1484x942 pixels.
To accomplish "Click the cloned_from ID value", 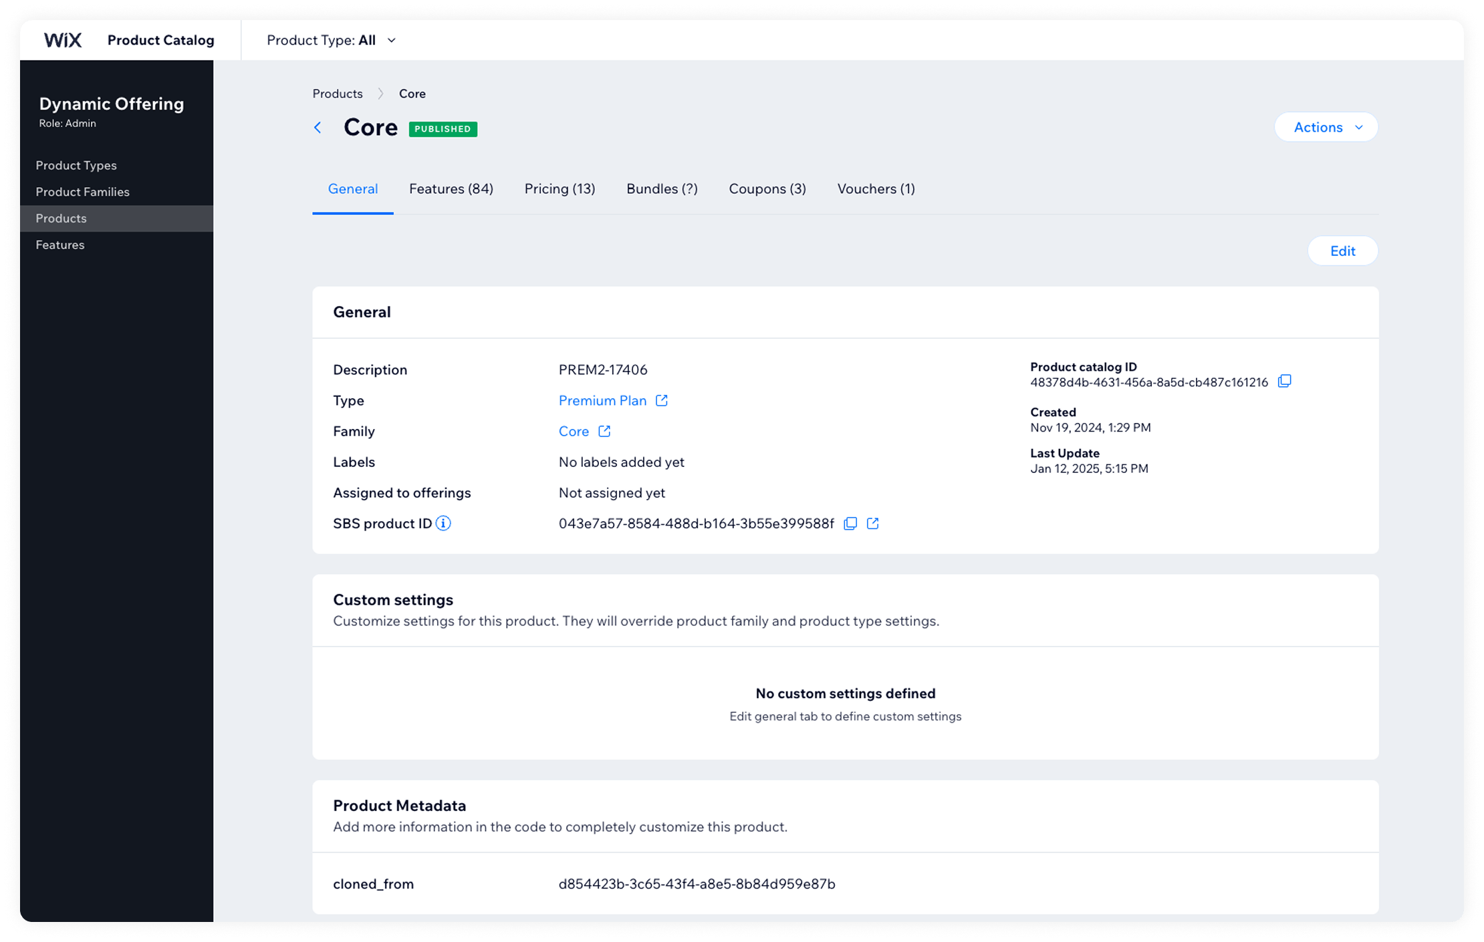I will tap(697, 884).
